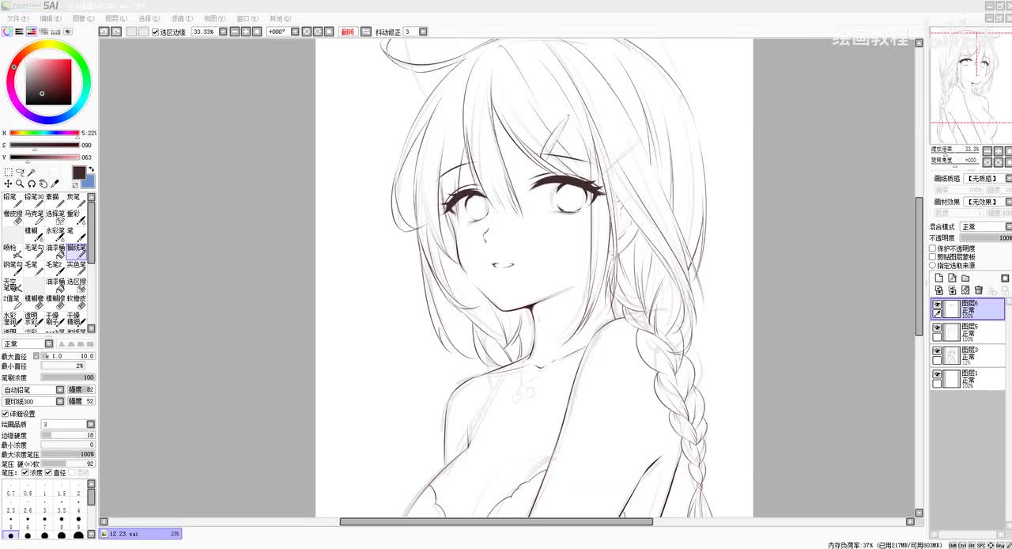This screenshot has width=1012, height=549.
Task: Select 指定选取来源 radio option
Action: pos(933,266)
